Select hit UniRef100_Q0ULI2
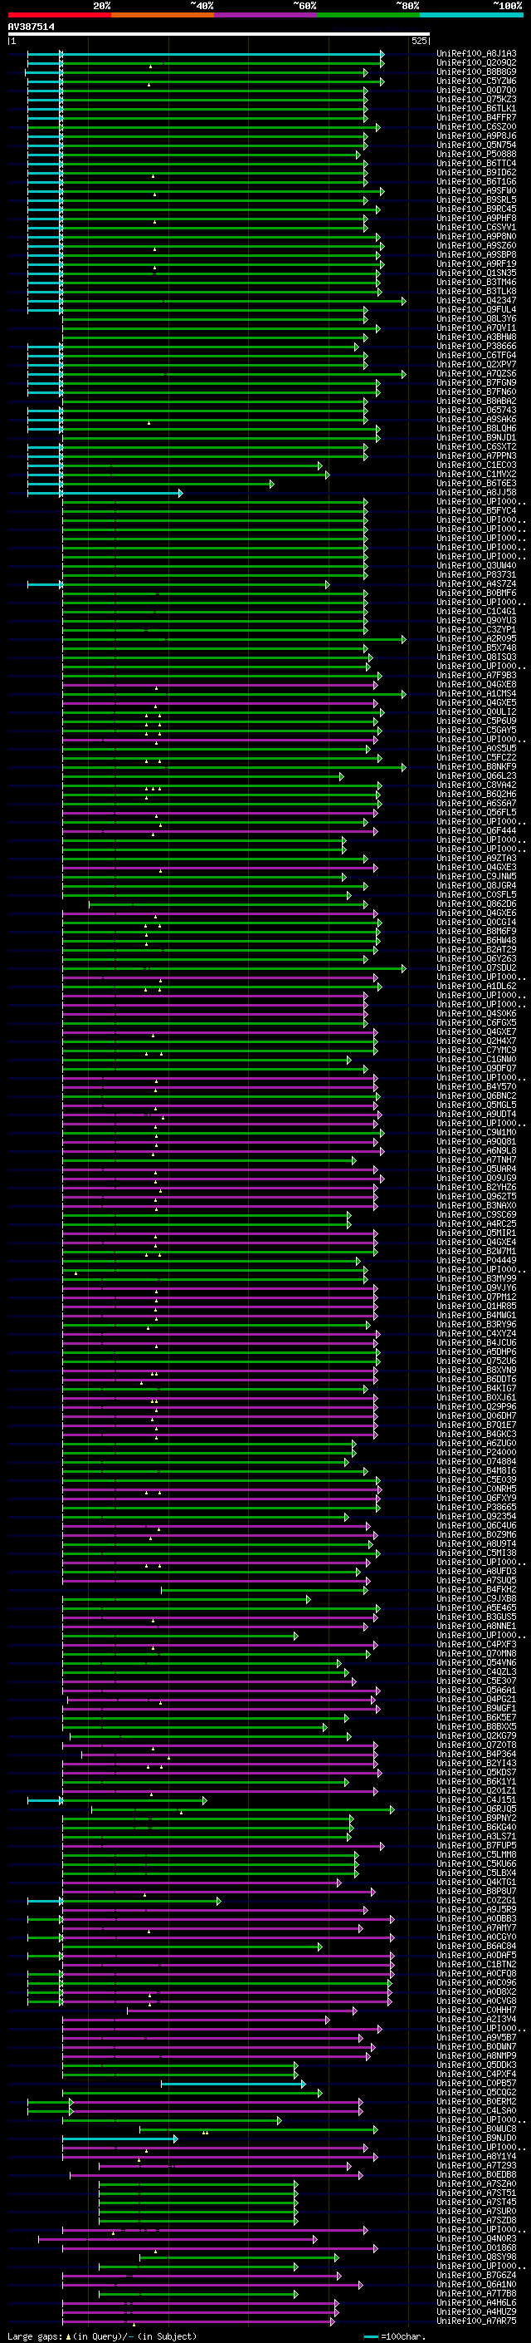531x2343 pixels. [476, 711]
